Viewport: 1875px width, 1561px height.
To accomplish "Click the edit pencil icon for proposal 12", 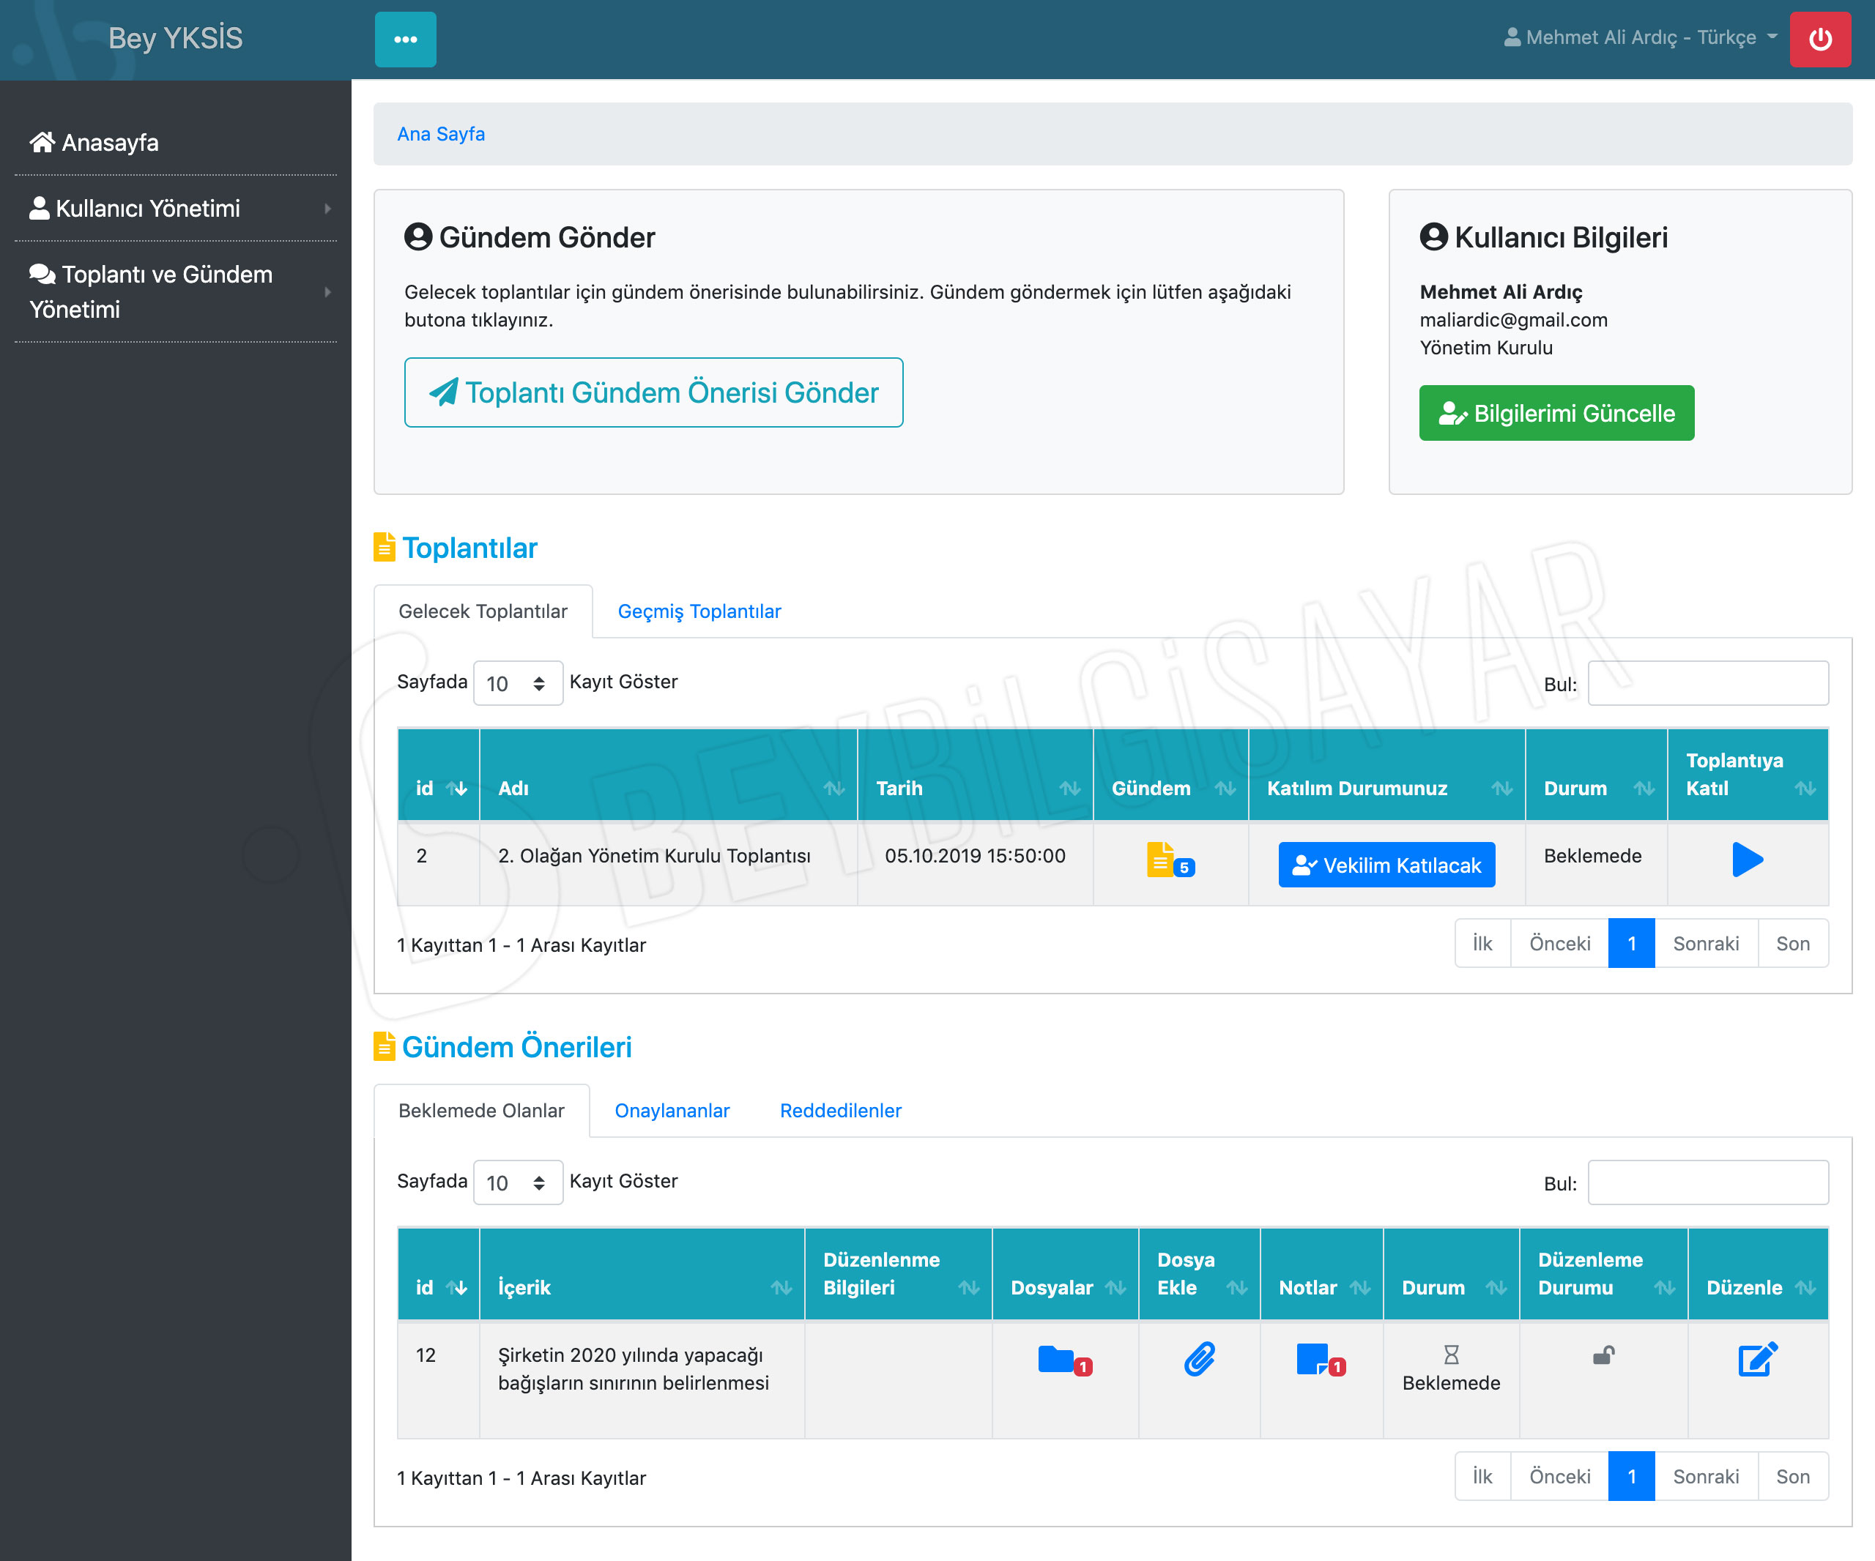I will (1757, 1360).
